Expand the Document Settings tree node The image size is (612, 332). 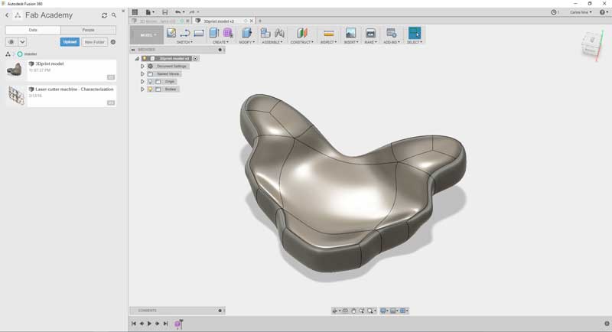click(x=142, y=67)
